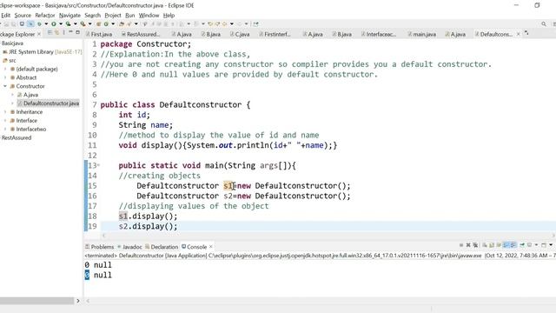
Task: Click the New Java Class green icon
Action: point(106,23)
